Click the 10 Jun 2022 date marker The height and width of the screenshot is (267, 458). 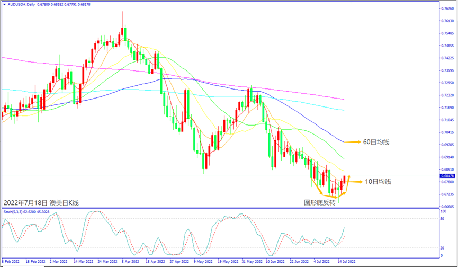click(x=274, y=262)
